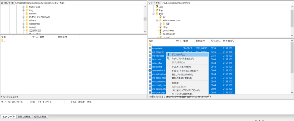Collapse the pub tree node

tap(154, 14)
